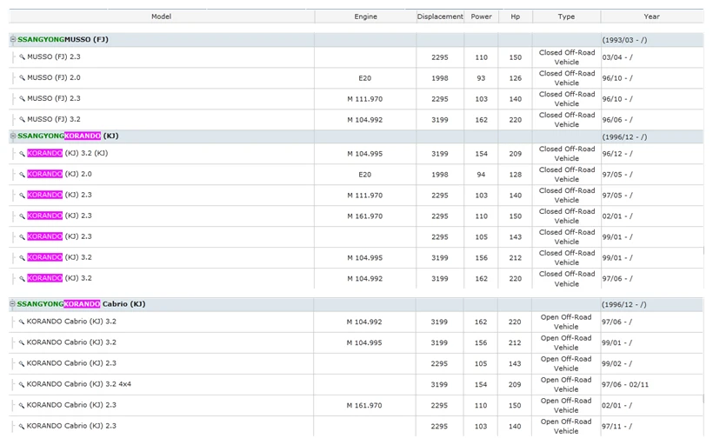
Task: Sort by the Displacement column header
Action: (x=440, y=17)
